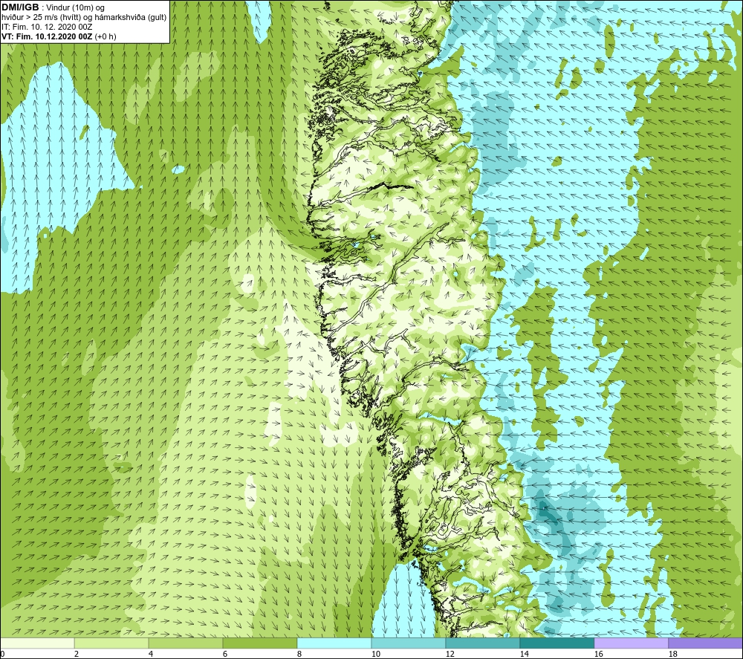Click the 8–10 m/s light cyan legend swatch
Screen dimensions: 743x659
(334, 643)
